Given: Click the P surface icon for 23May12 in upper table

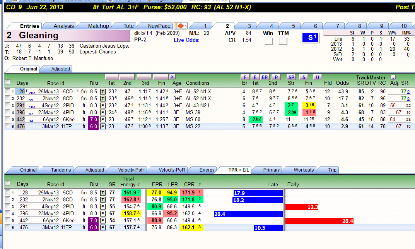Looking at the screenshot, I should (x=103, y=113).
